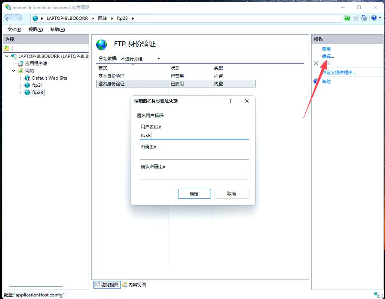Expand the 网站 tree node
This screenshot has height=299, width=385.
14,71
